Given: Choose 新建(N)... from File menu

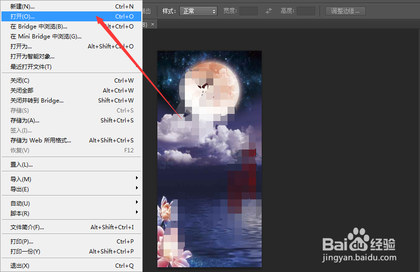Looking at the screenshot, I should pyautogui.click(x=72, y=7).
